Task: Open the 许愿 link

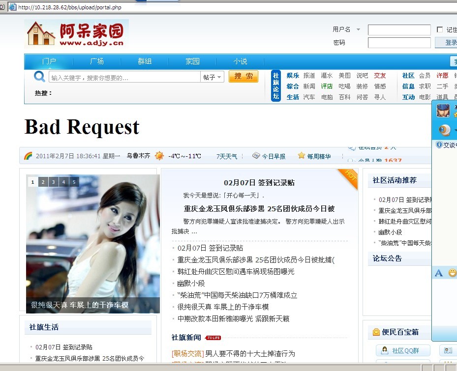Action: (x=442, y=76)
